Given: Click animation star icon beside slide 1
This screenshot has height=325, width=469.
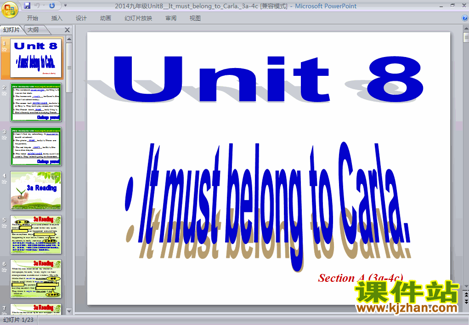Looking at the screenshot, I should click(4, 50).
